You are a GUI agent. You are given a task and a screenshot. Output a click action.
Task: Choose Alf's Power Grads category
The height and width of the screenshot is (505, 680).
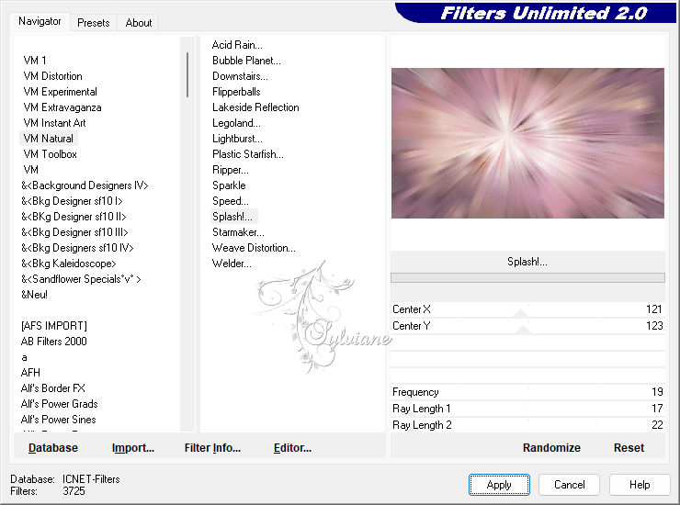coord(60,404)
